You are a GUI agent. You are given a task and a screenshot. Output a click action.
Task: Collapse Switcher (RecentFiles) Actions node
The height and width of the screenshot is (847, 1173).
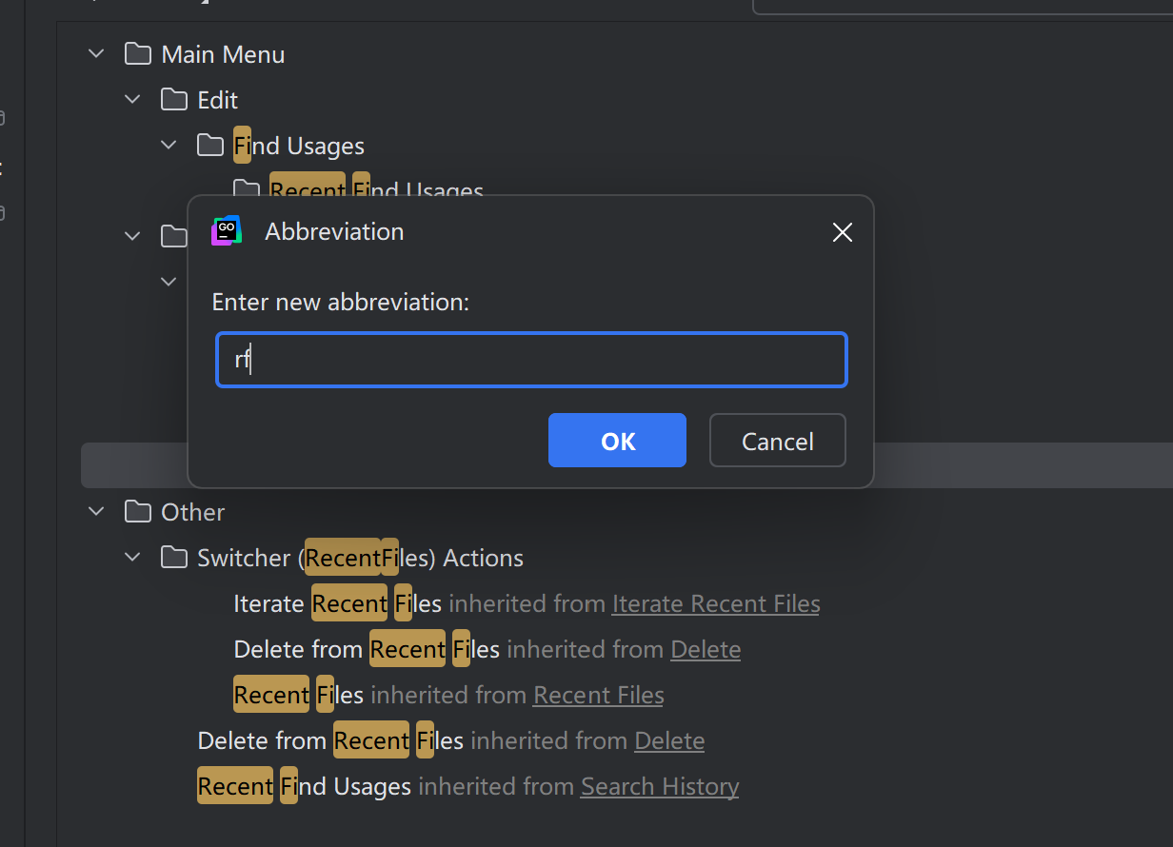(x=132, y=558)
